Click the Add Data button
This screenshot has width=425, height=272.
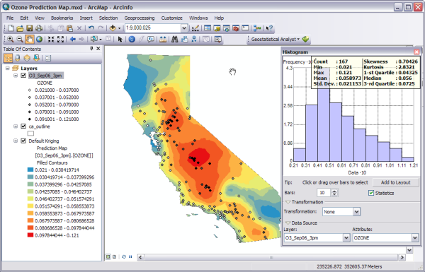click(x=113, y=28)
